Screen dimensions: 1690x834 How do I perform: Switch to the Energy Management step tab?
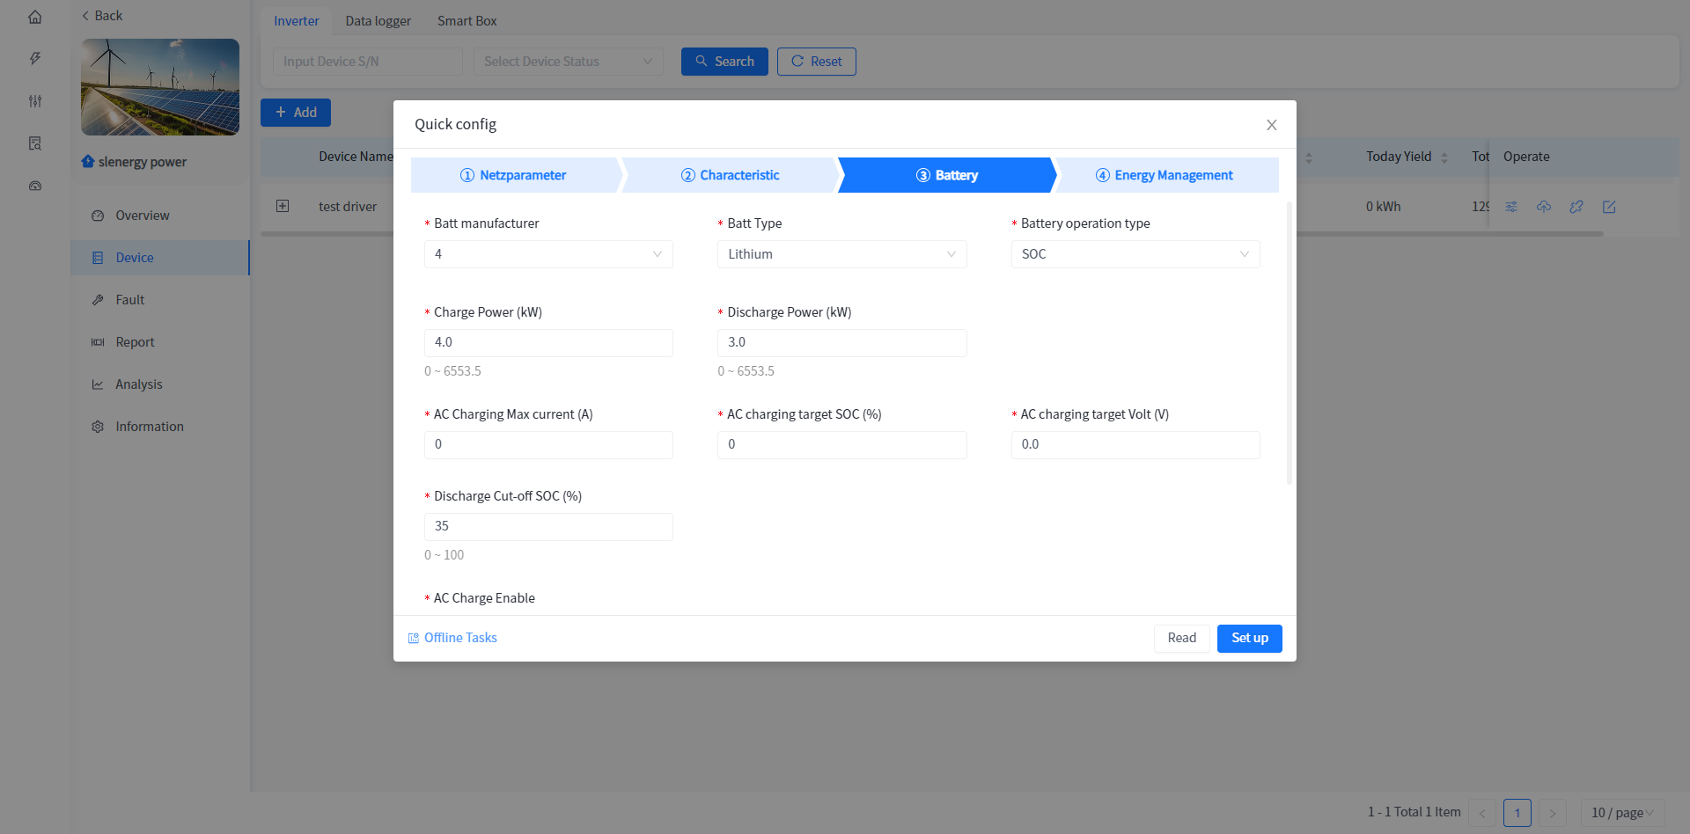coord(1165,175)
